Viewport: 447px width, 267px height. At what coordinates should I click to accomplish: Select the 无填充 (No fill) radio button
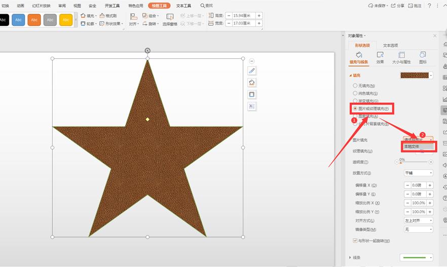pyautogui.click(x=355, y=86)
